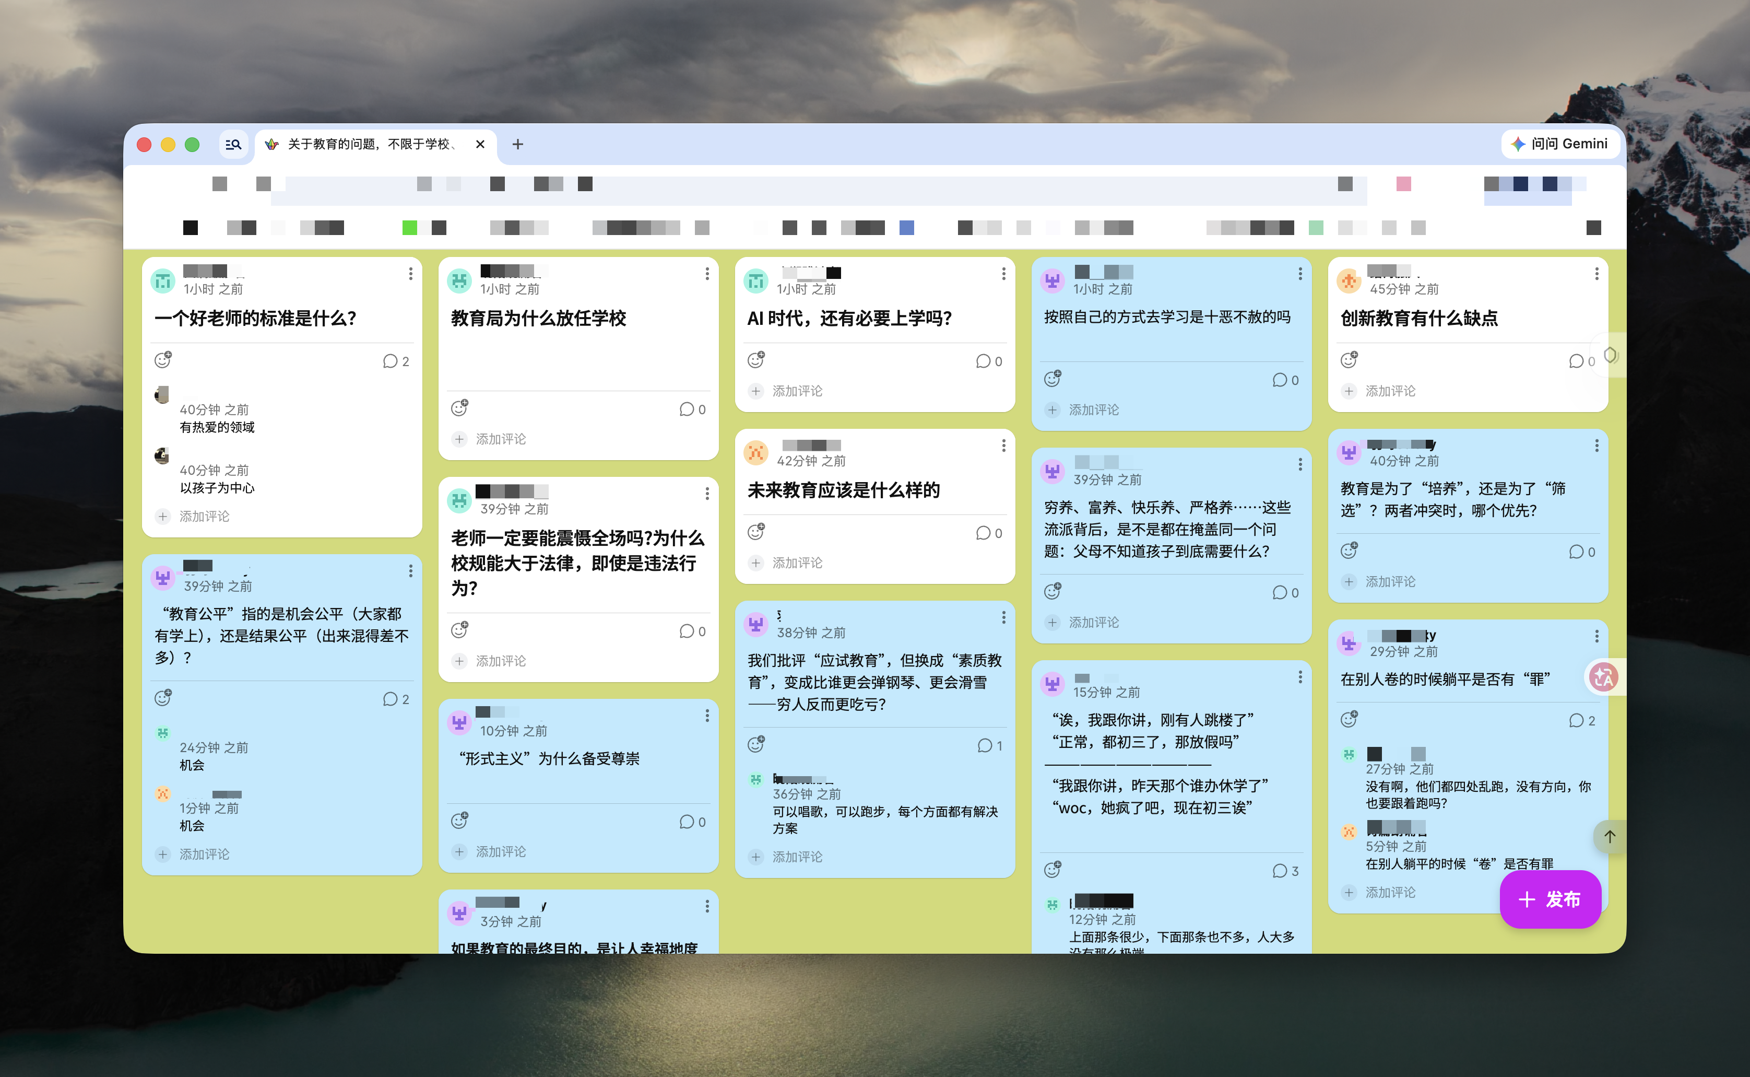Close the 关于教育的问题 tab
This screenshot has height=1077, width=1750.
coord(481,145)
